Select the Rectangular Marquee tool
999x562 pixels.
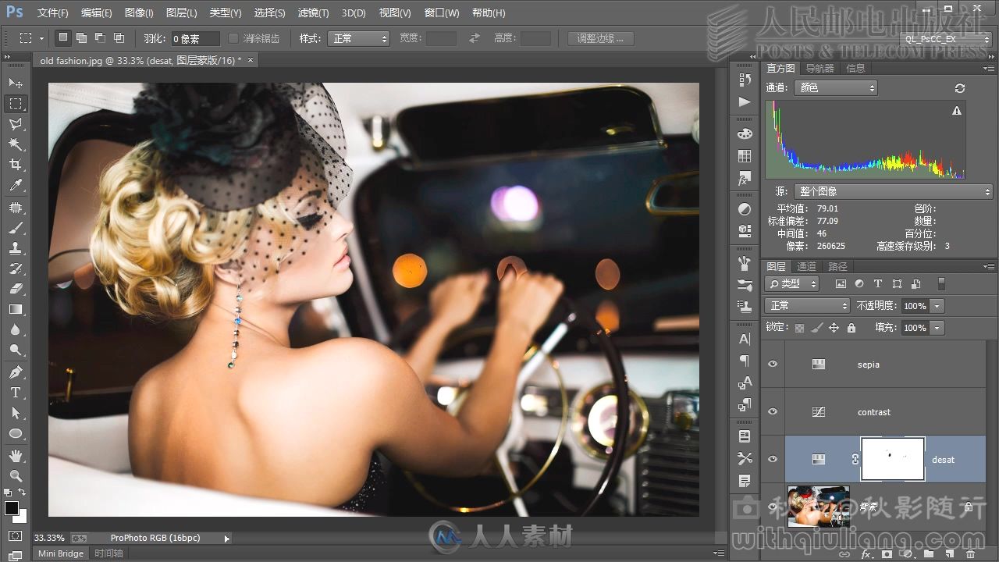(x=16, y=104)
